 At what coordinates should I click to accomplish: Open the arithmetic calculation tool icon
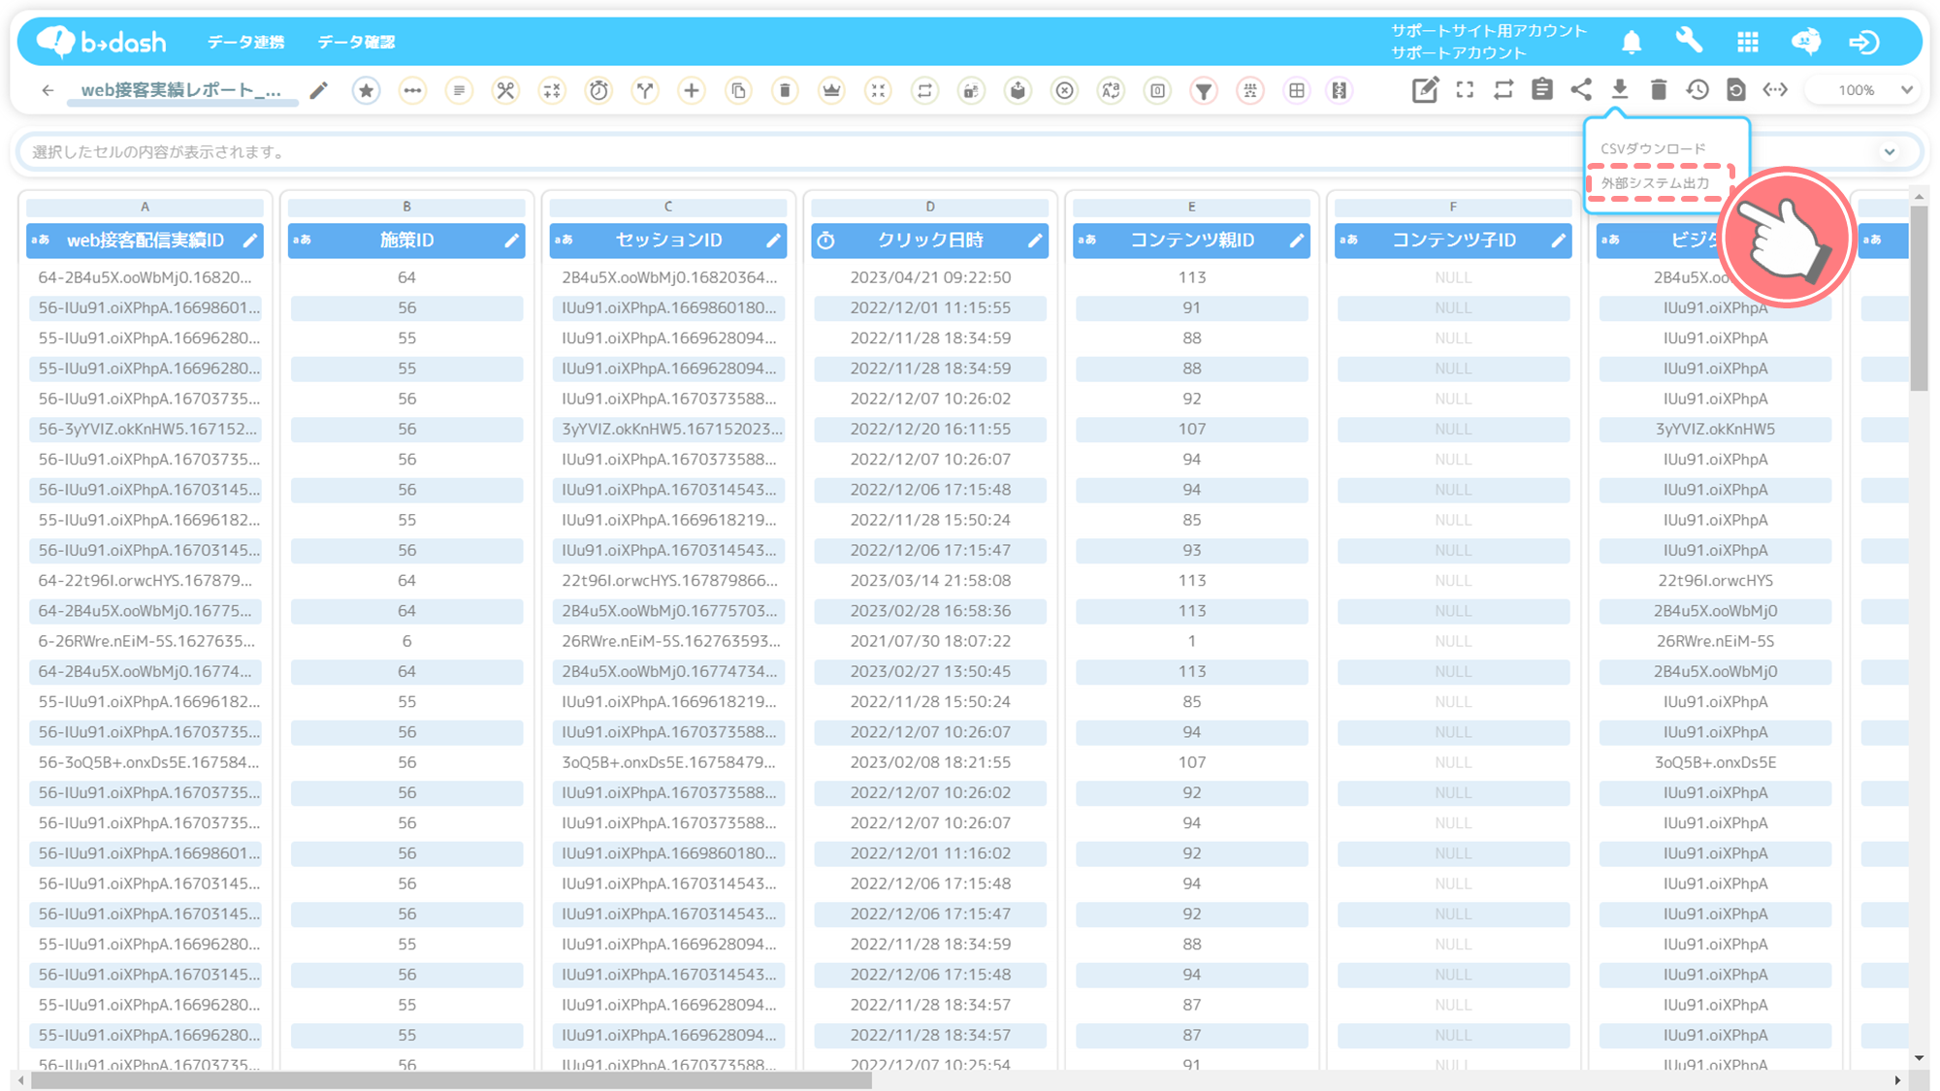552,90
